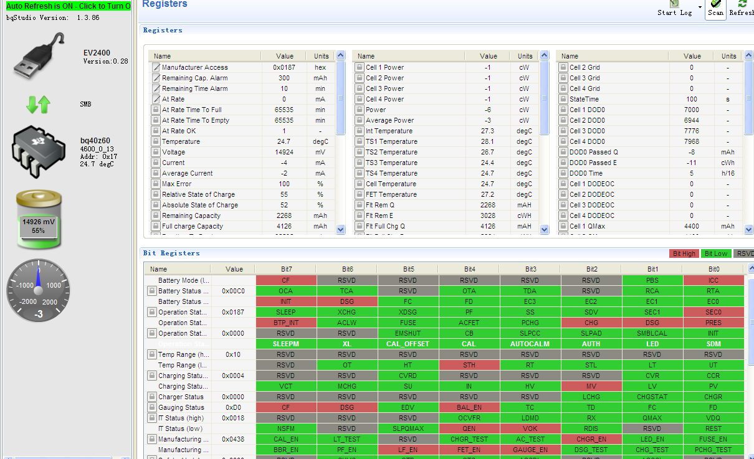This screenshot has height=459, width=754.
Task: Click the lock icon beside Max Error
Action: click(156, 184)
